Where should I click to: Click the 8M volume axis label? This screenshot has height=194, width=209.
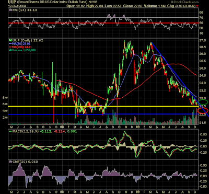(x=6, y=98)
